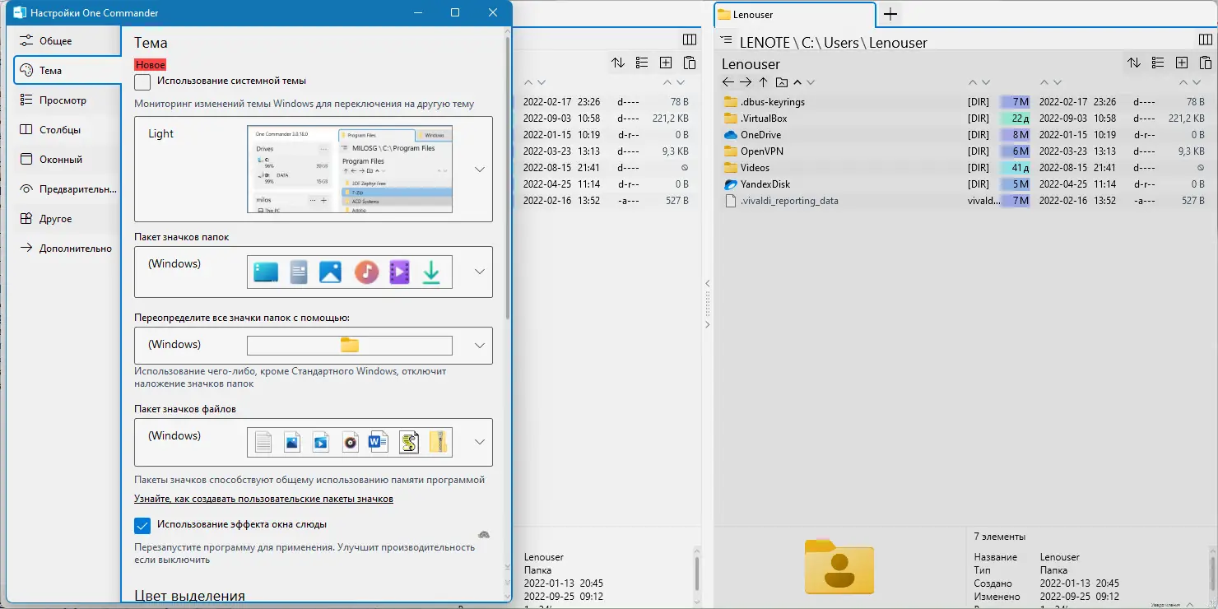The width and height of the screenshot is (1218, 609).
Task: Click the clipboard paste icon in left pane
Action: click(x=690, y=63)
